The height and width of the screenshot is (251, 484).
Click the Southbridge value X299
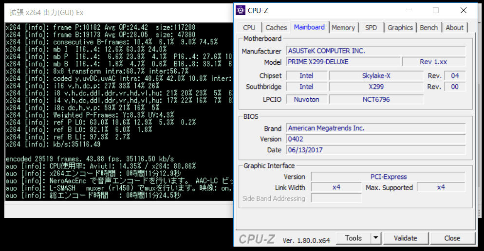376,87
